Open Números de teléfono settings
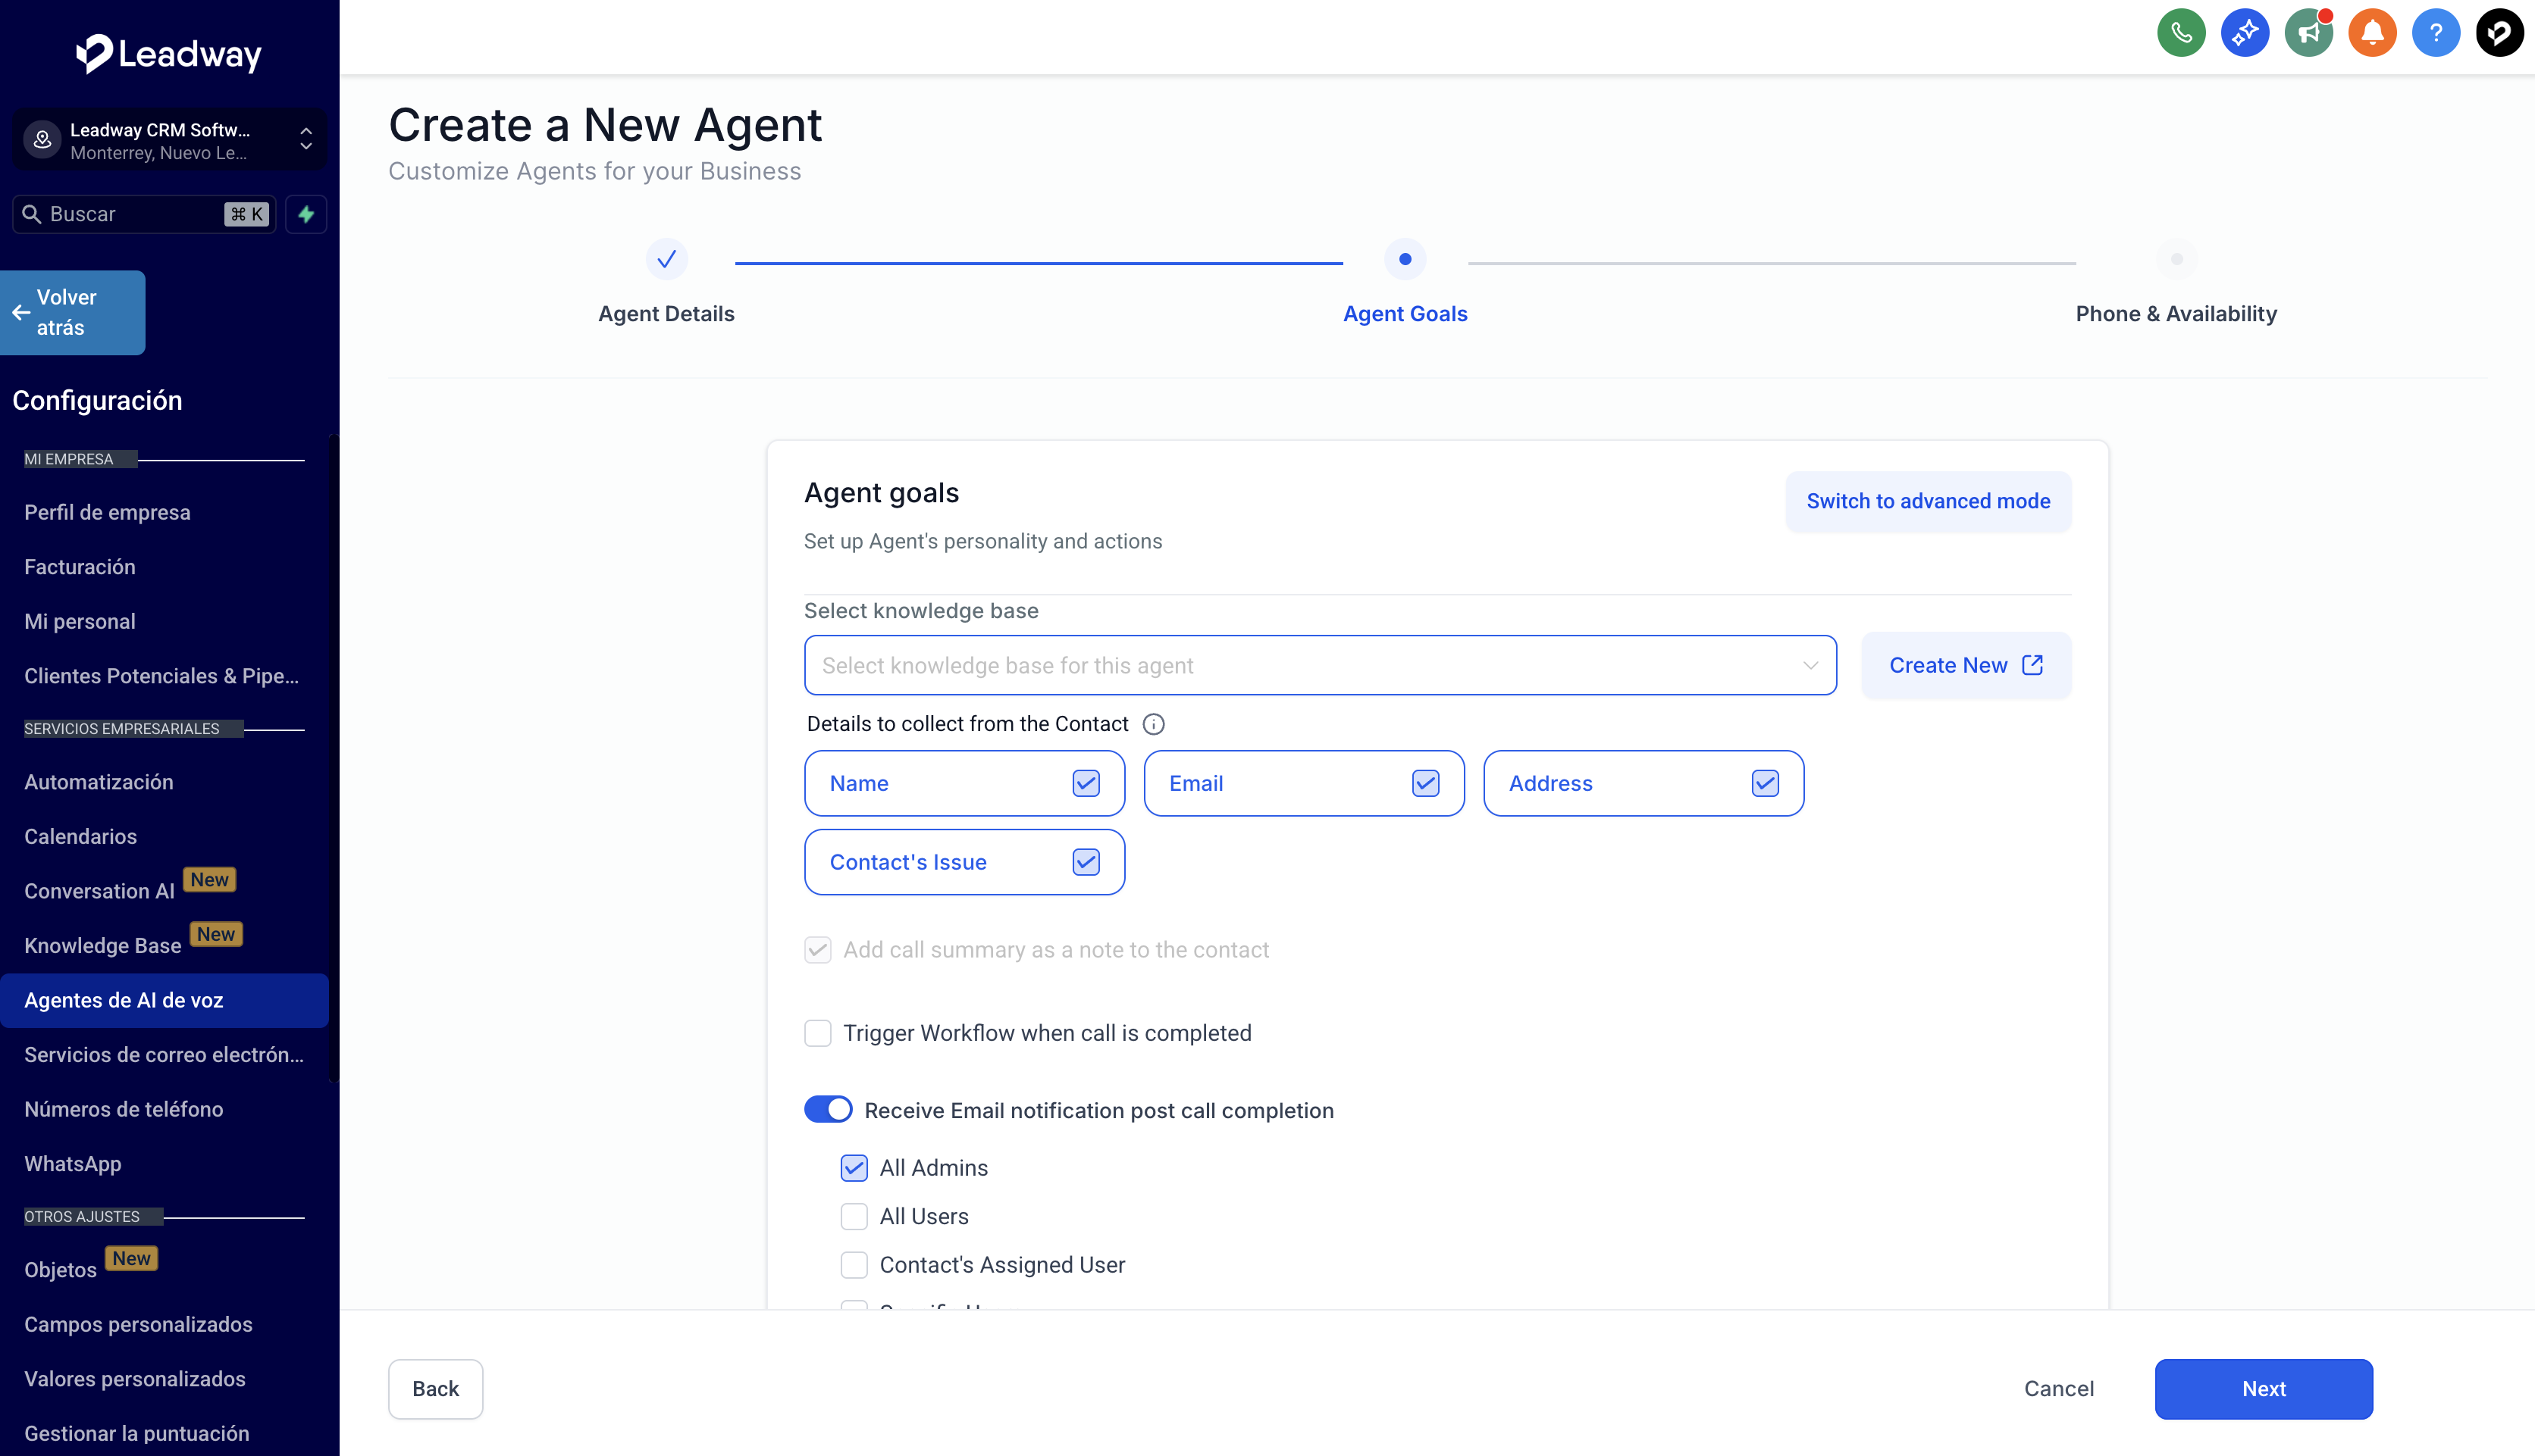 123,1109
